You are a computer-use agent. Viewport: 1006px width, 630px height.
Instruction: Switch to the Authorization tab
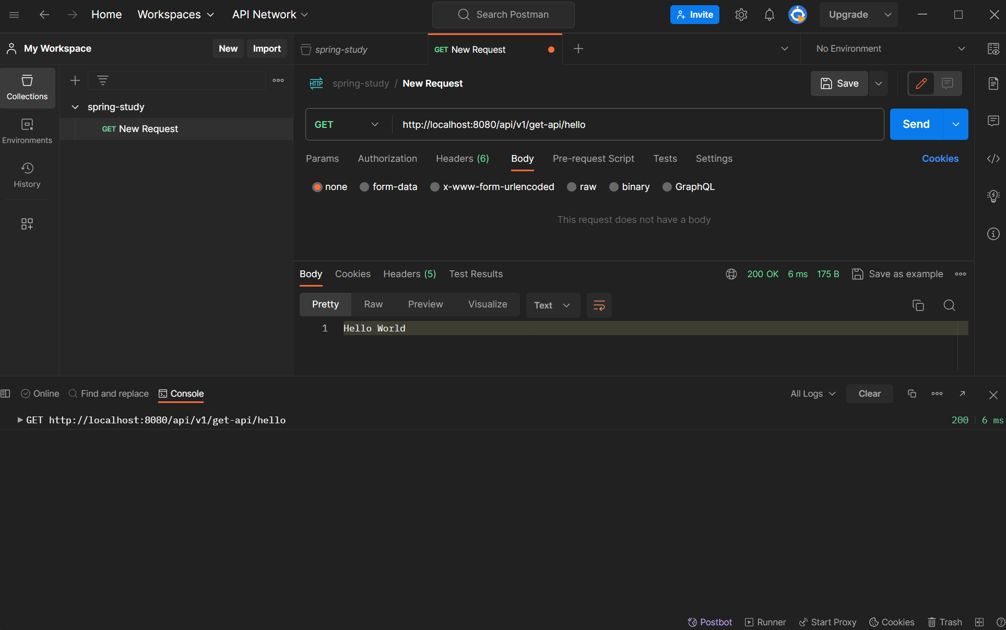coord(387,159)
